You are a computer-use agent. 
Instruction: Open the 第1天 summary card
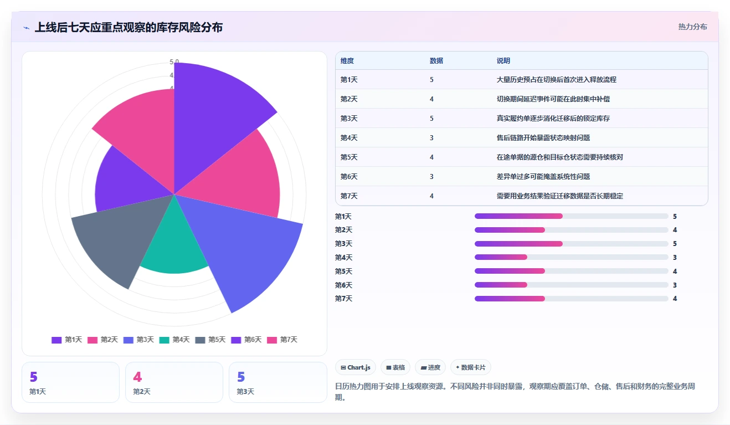click(x=71, y=382)
